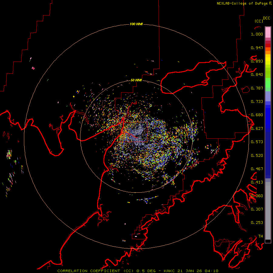Click the 0.520 scale value
273x273 pixels.
point(257,156)
